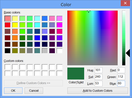Screen dimensions: 132x98
Task: Focus the Sat value input field
Action: [98, 77]
